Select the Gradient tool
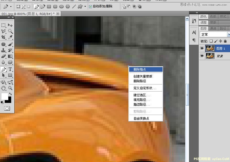The height and width of the screenshot is (162, 230). 10,56
